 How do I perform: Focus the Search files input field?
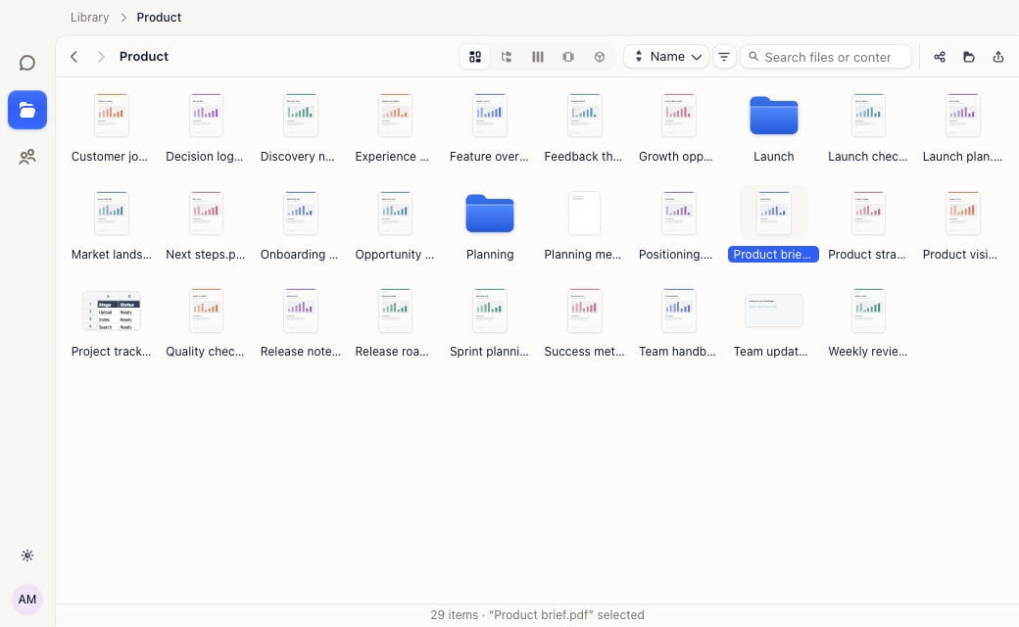[826, 57]
